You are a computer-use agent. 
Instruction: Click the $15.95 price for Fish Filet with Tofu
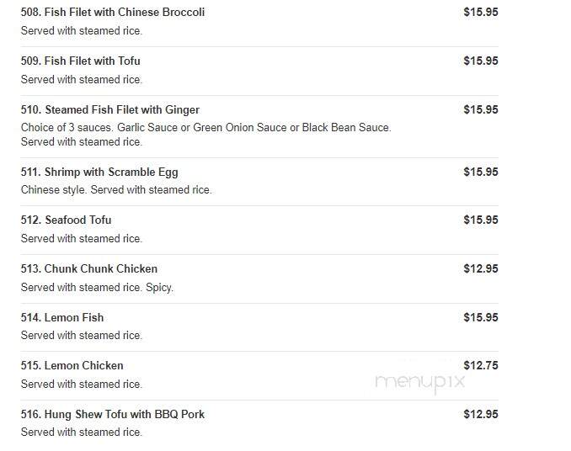[481, 61]
